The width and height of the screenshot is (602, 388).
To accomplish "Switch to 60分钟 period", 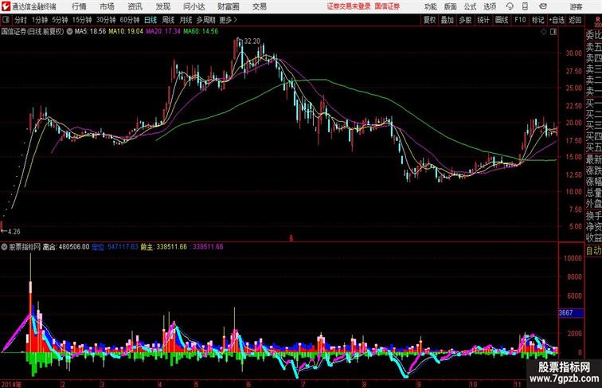I will tap(130, 20).
